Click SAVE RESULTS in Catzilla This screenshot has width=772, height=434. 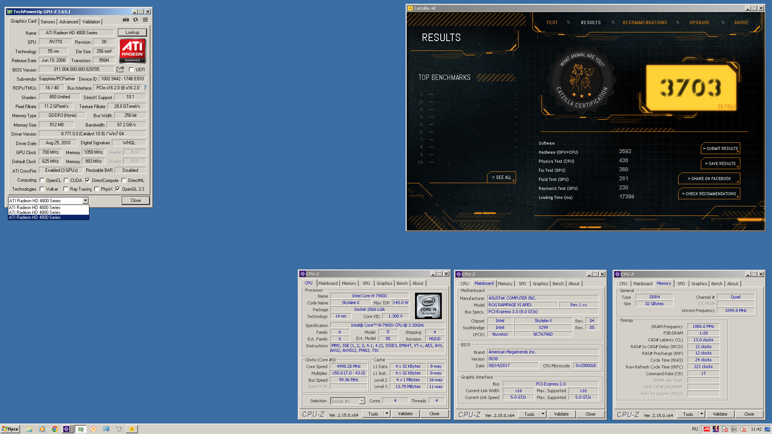coord(720,164)
